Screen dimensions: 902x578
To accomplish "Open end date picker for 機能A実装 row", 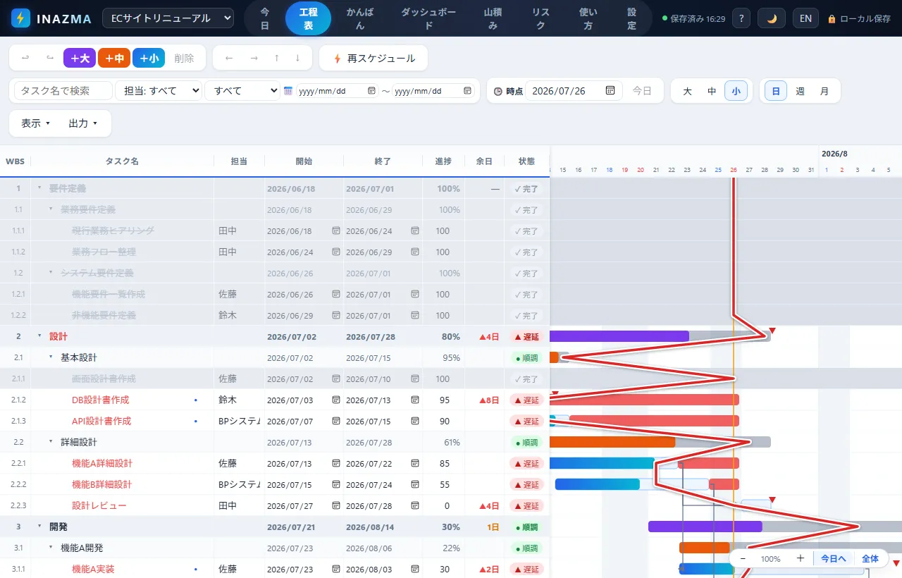I will tap(415, 569).
